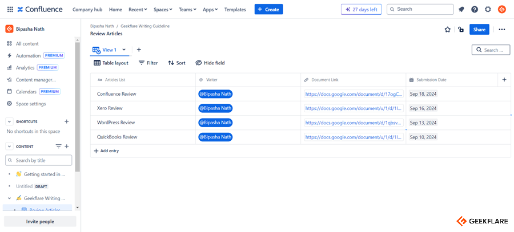Add a shortcut with plus icon
This screenshot has height=232, width=514.
click(67, 121)
